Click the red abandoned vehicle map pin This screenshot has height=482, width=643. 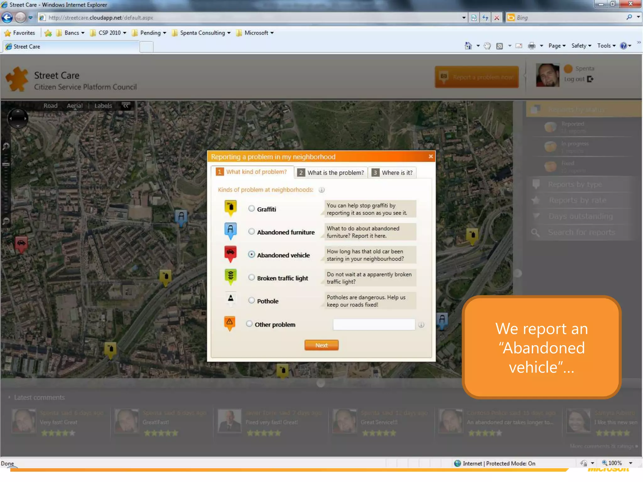point(21,245)
